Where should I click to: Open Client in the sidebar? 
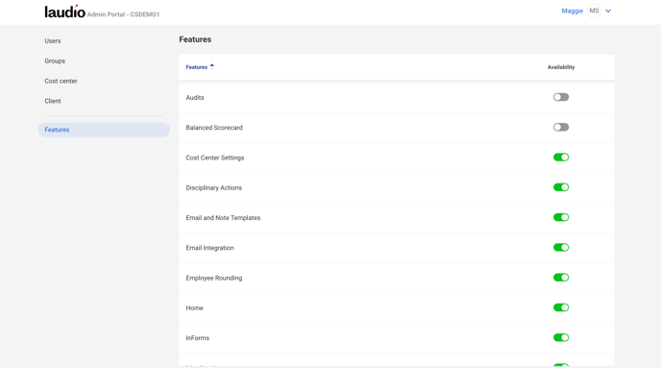[53, 101]
